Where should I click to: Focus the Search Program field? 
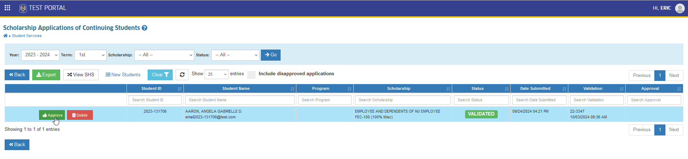point(325,100)
